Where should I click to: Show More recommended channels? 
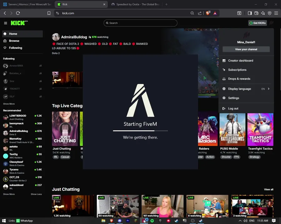pyautogui.click(x=9, y=194)
